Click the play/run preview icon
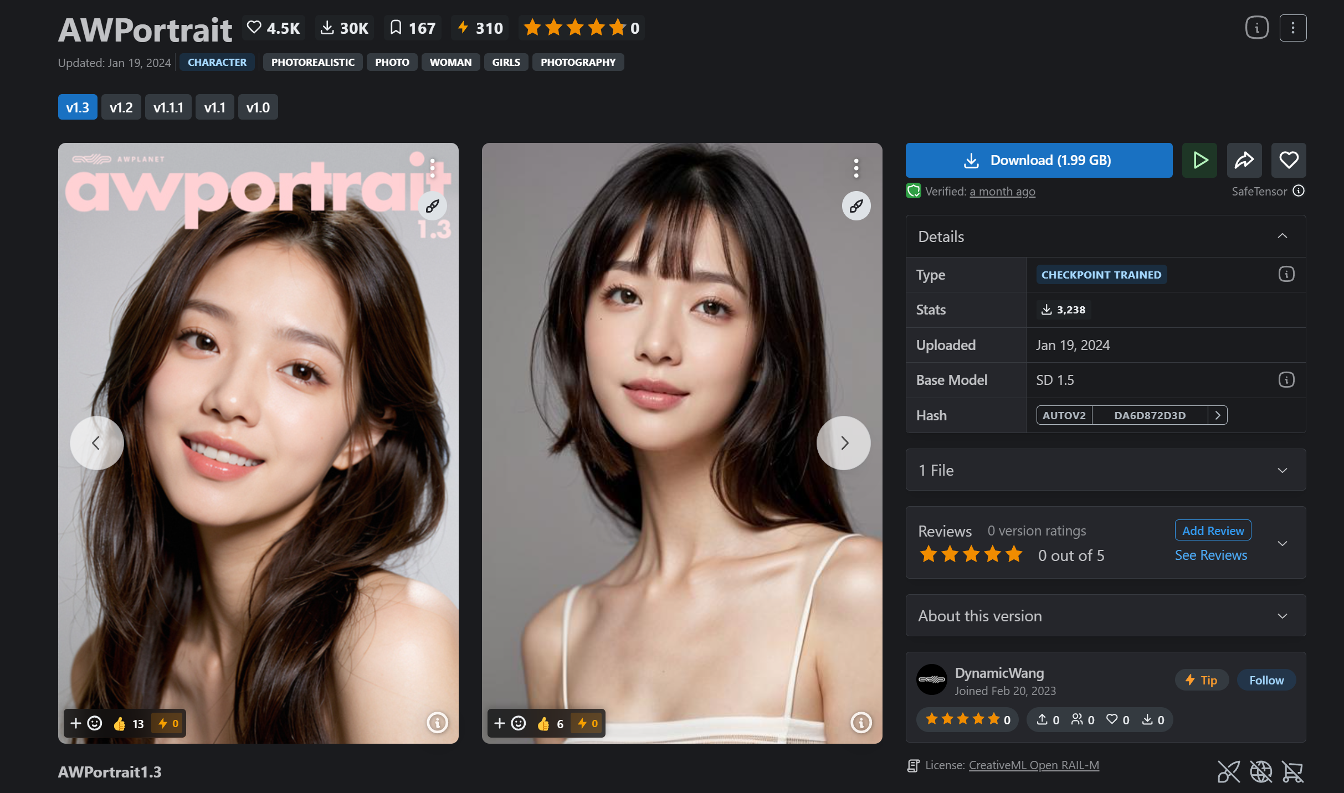This screenshot has width=1344, height=793. point(1199,159)
